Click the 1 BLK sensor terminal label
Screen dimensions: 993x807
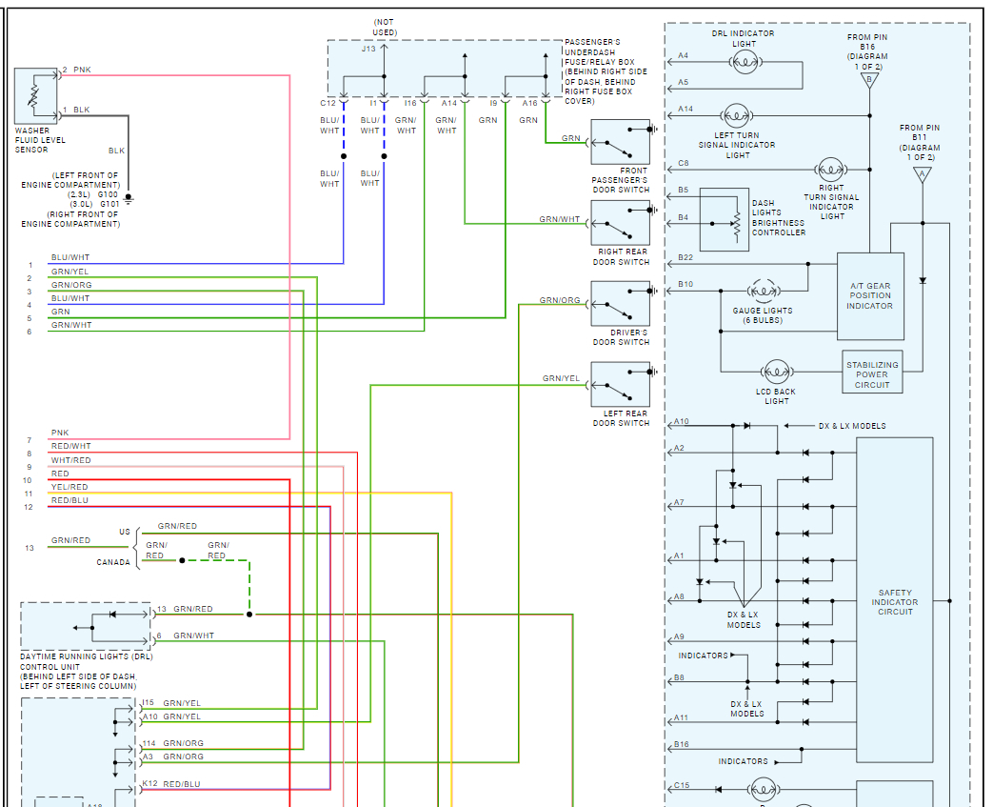[76, 110]
